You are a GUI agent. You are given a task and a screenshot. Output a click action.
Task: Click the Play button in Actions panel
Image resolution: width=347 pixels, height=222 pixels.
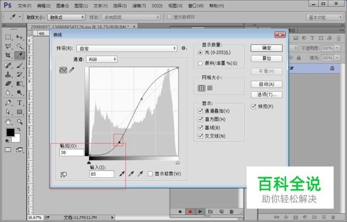[x=200, y=212]
